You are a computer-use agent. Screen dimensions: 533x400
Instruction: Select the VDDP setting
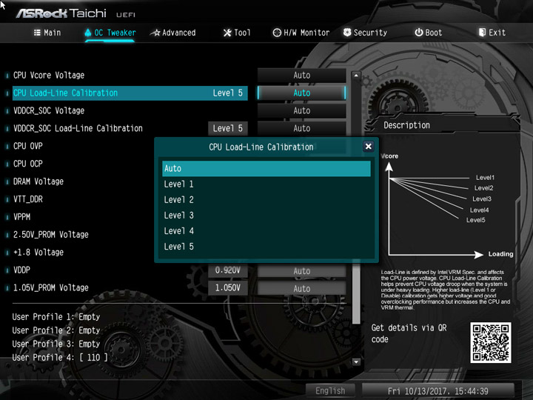tap(21, 270)
